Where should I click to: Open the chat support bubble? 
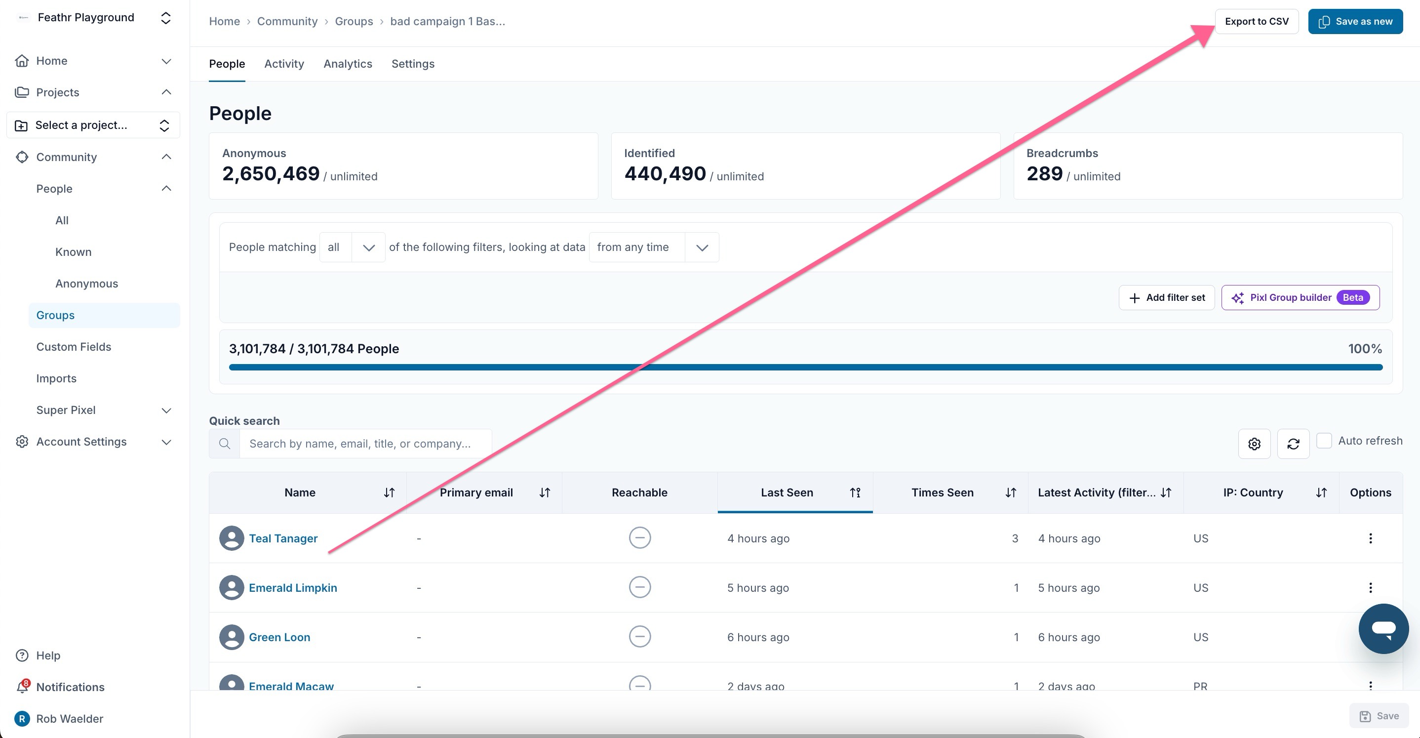tap(1383, 628)
